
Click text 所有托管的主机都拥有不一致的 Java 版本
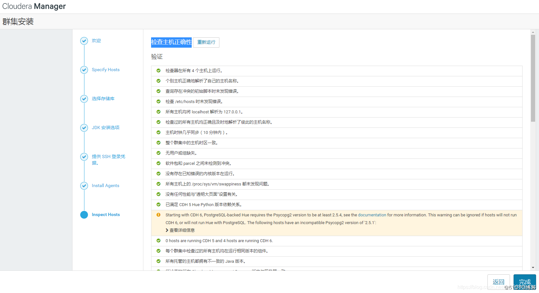pyautogui.click(x=206, y=261)
